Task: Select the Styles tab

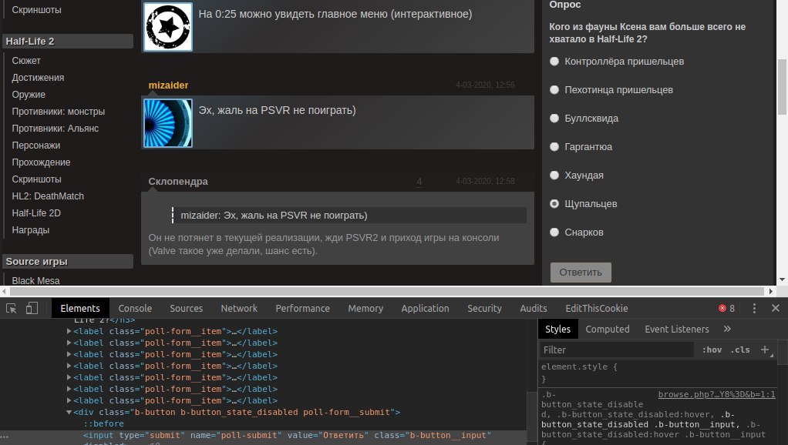Action: pos(557,329)
